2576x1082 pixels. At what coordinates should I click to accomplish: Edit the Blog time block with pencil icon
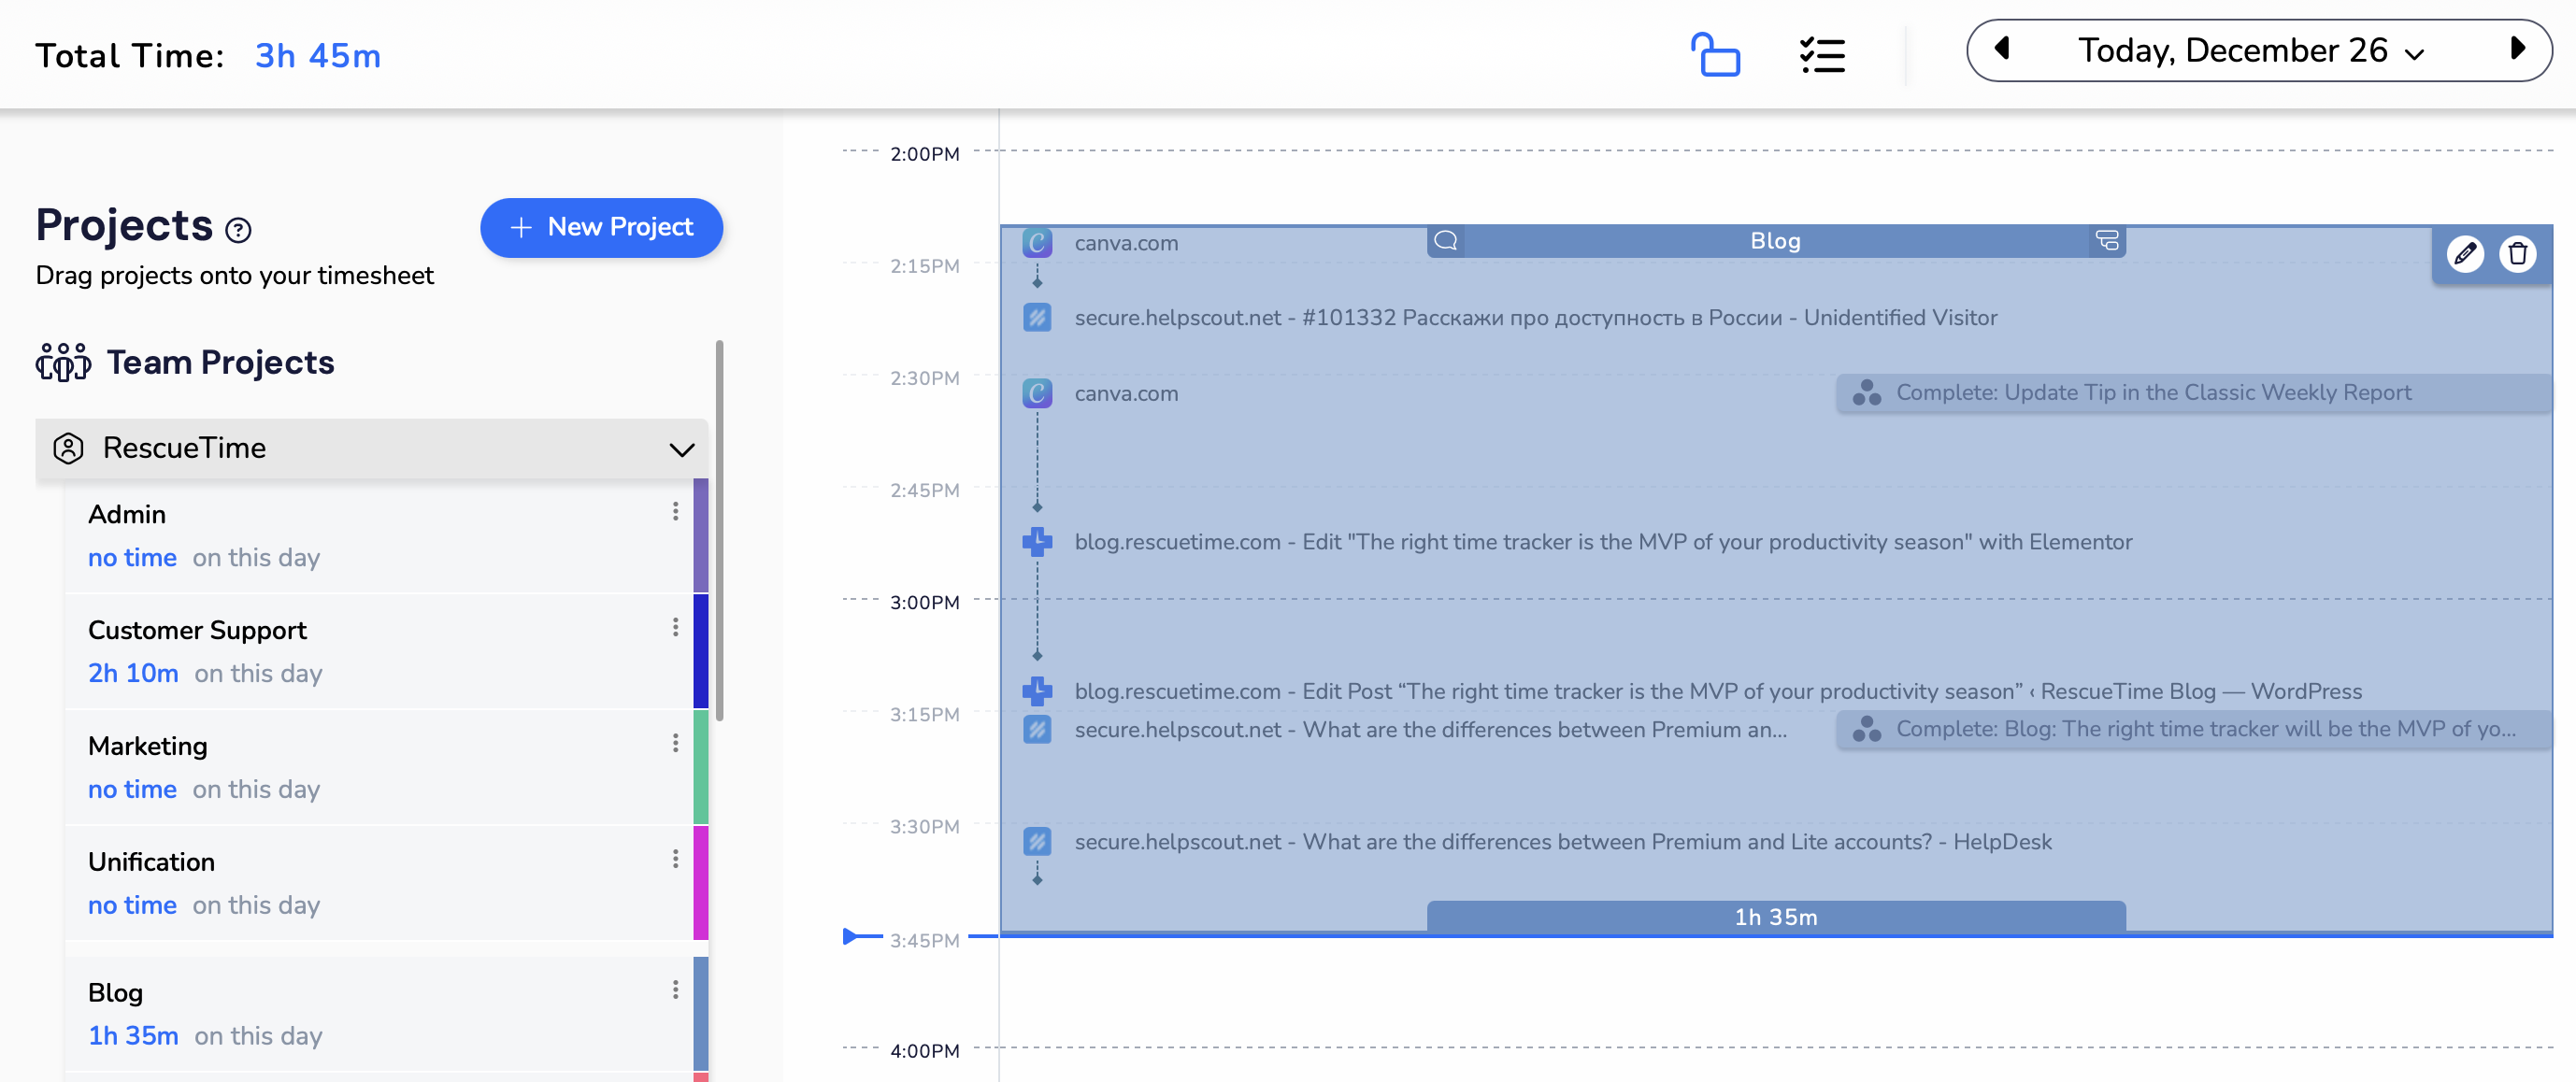pyautogui.click(x=2464, y=254)
